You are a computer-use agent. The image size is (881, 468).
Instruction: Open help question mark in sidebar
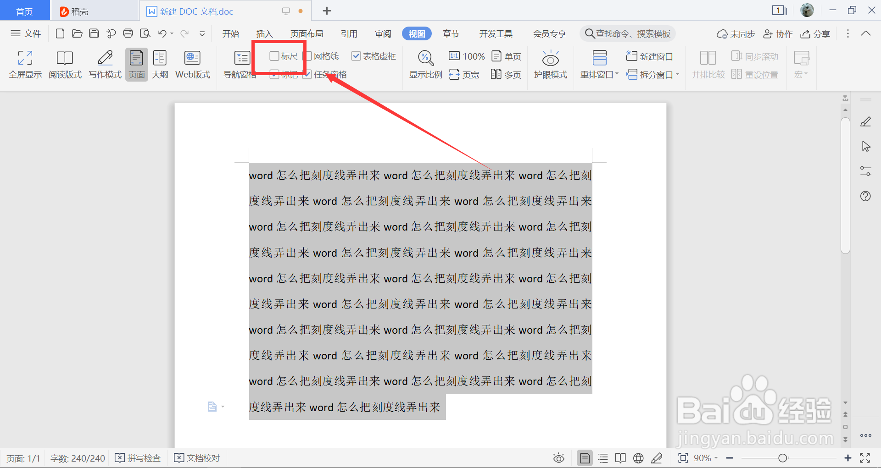pos(865,196)
